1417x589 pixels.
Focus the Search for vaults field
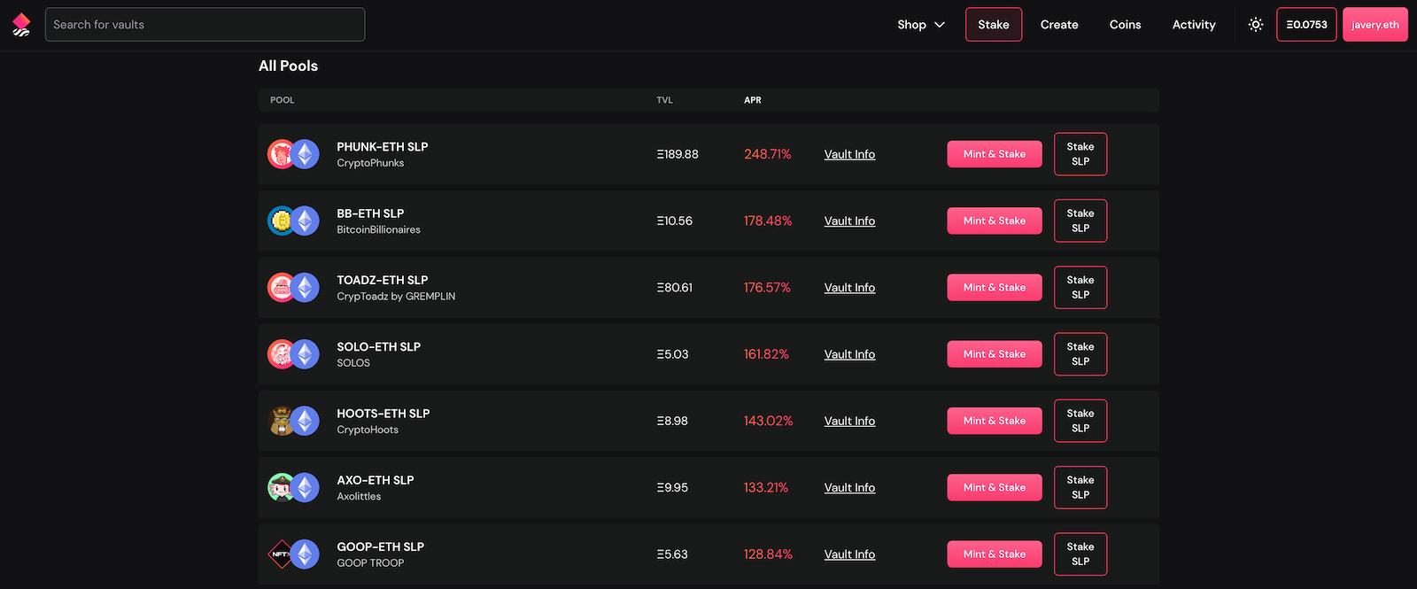pos(205,25)
